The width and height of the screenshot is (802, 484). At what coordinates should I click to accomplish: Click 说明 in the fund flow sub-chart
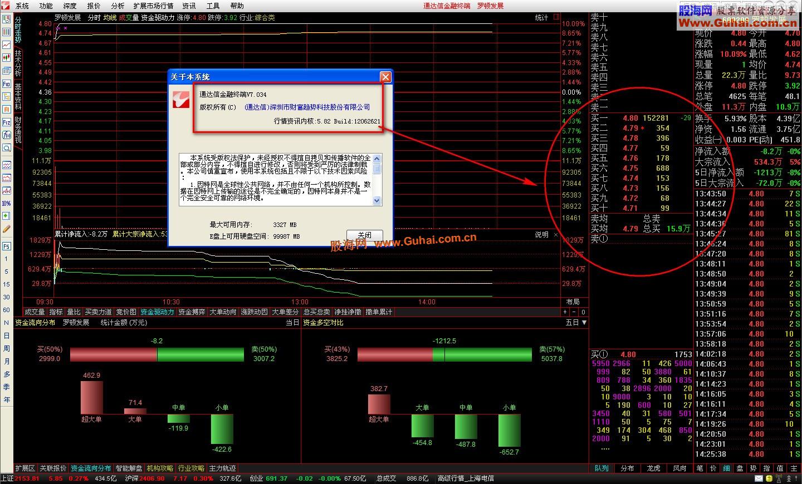(541, 235)
